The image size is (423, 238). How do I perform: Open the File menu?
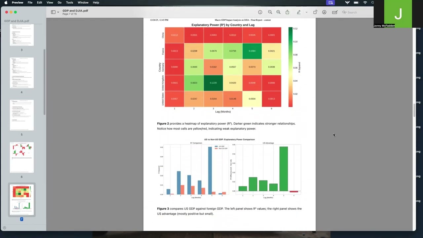30,3
